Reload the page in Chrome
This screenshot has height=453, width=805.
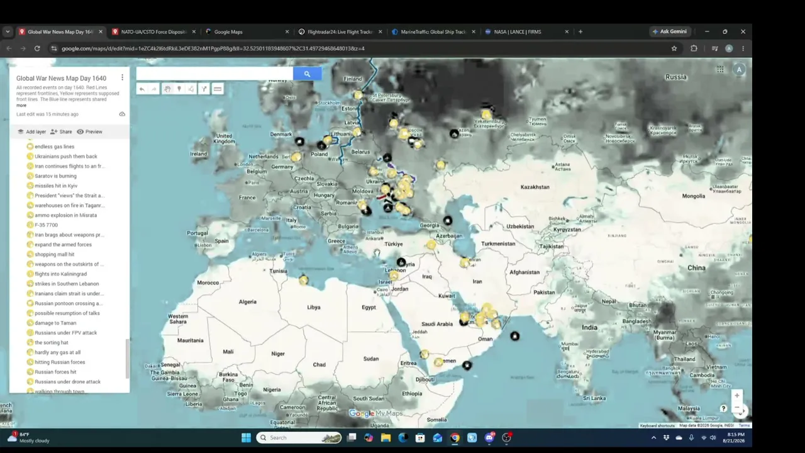37,48
